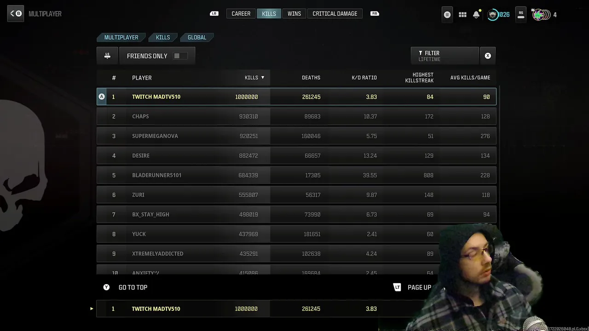Select the BX_STAY_HIGH player row

(x=296, y=215)
